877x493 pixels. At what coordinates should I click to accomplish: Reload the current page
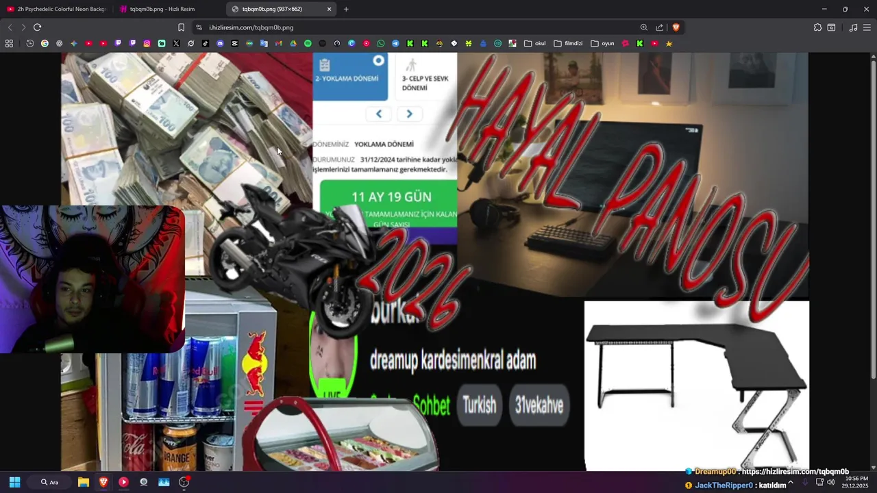37,27
